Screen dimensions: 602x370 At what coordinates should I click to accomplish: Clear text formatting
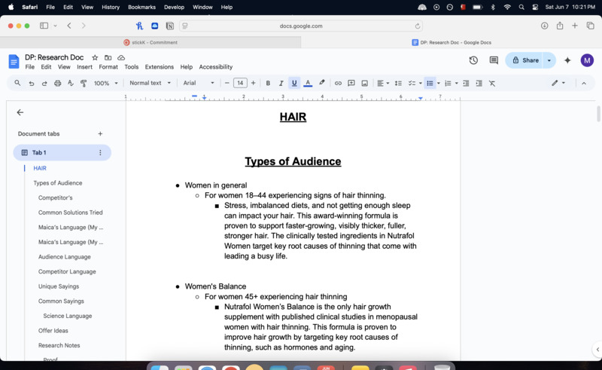coord(492,83)
